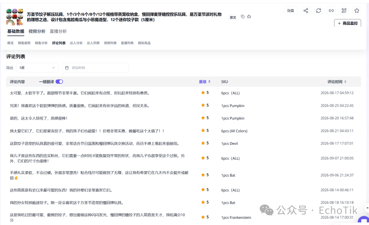Switch to the 直播分析 tab
The width and height of the screenshot is (369, 225).
(58, 31)
